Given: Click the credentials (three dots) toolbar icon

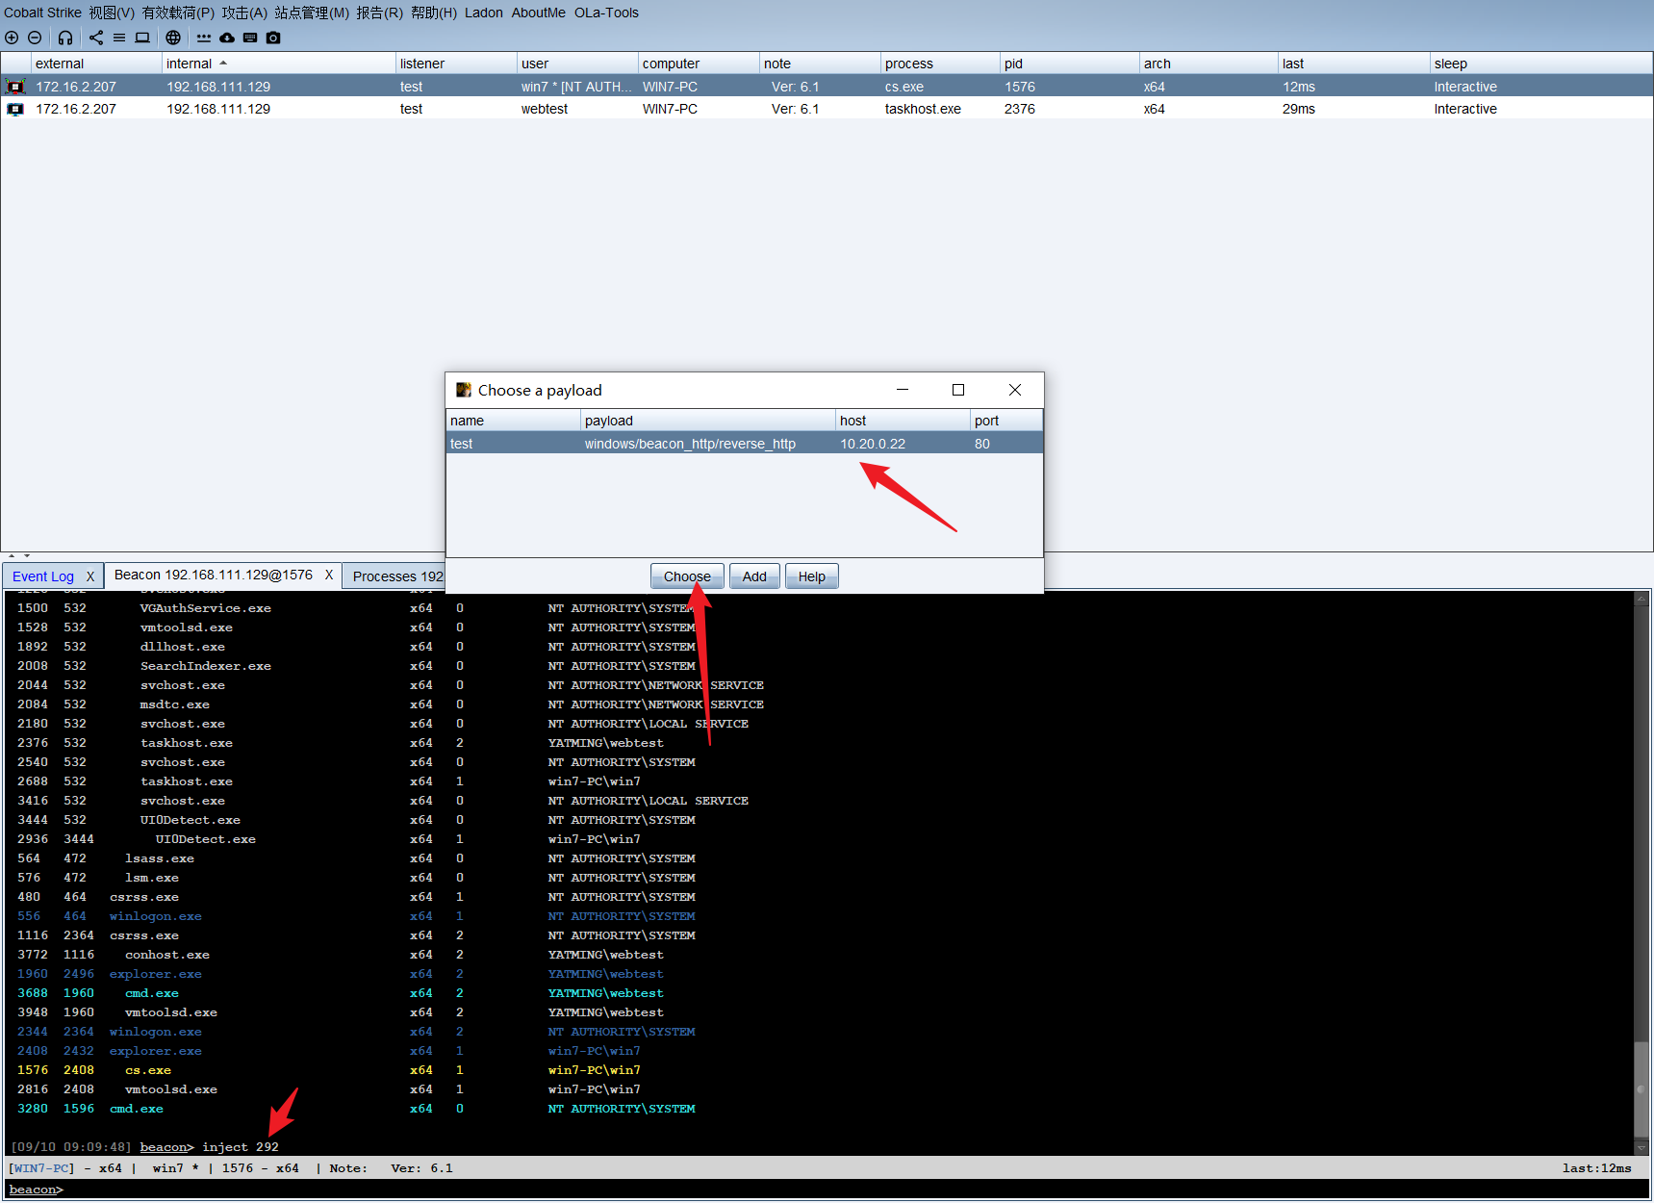Looking at the screenshot, I should [204, 38].
